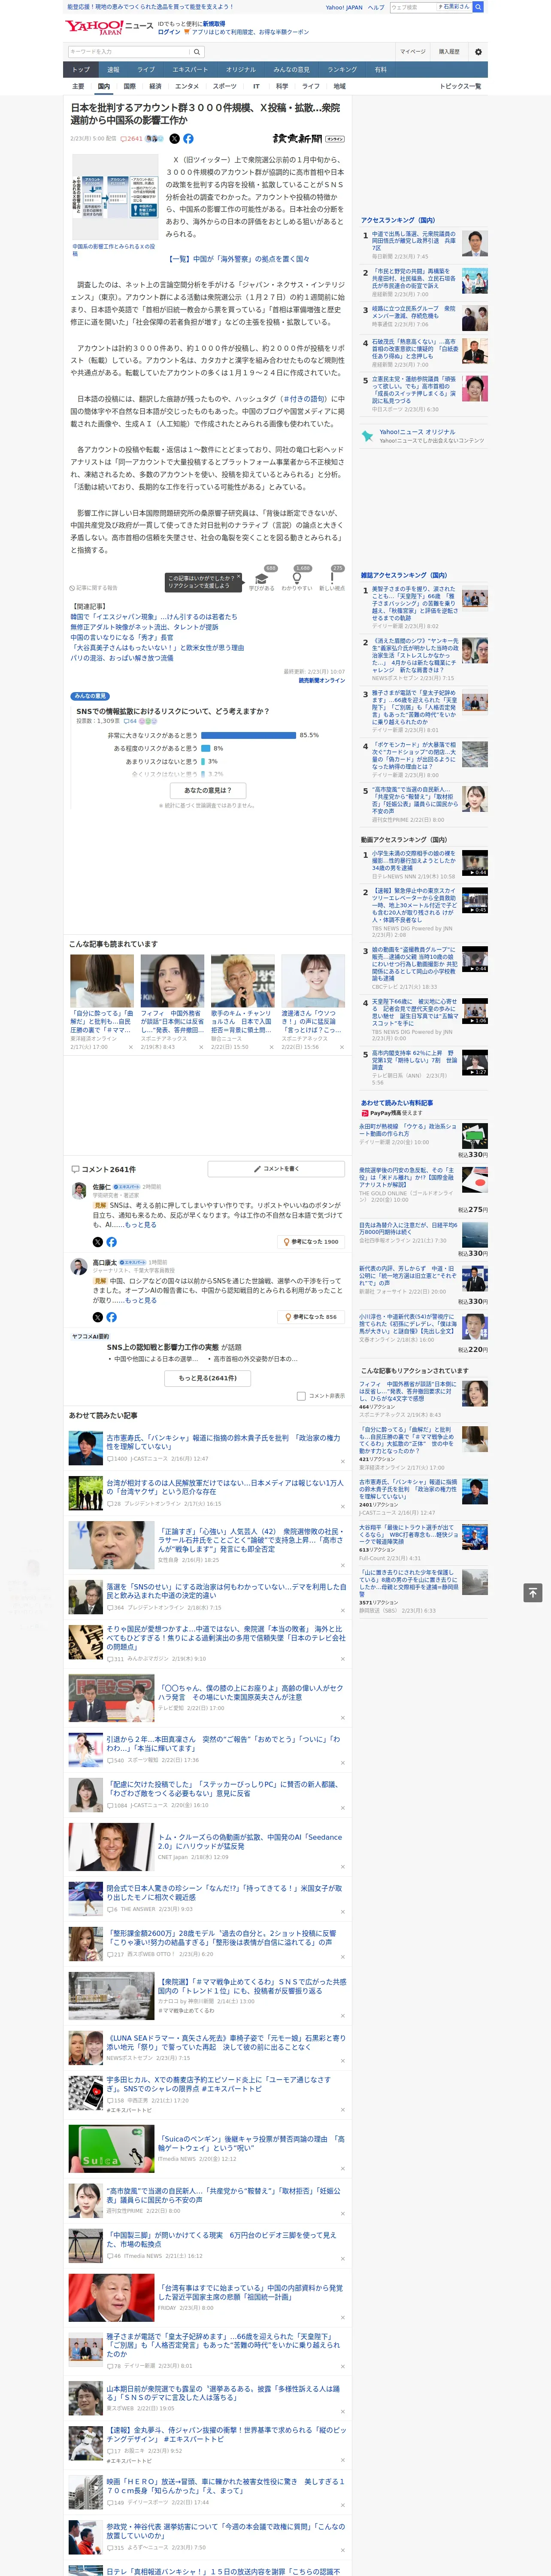Image resolution: width=551 pixels, height=2576 pixels.
Task: Open related link 韓国で「イエスジャパン現象」
Action: coord(154,617)
